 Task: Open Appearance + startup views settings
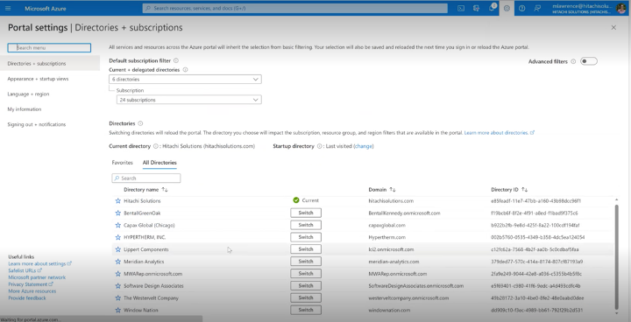[x=38, y=79]
